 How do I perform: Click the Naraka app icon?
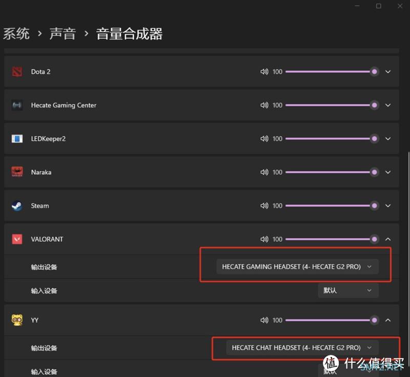point(17,172)
